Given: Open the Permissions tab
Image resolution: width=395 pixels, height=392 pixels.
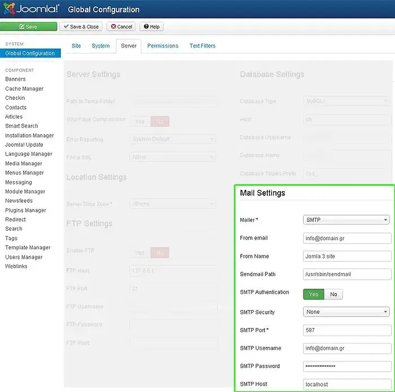Looking at the screenshot, I should click(163, 46).
